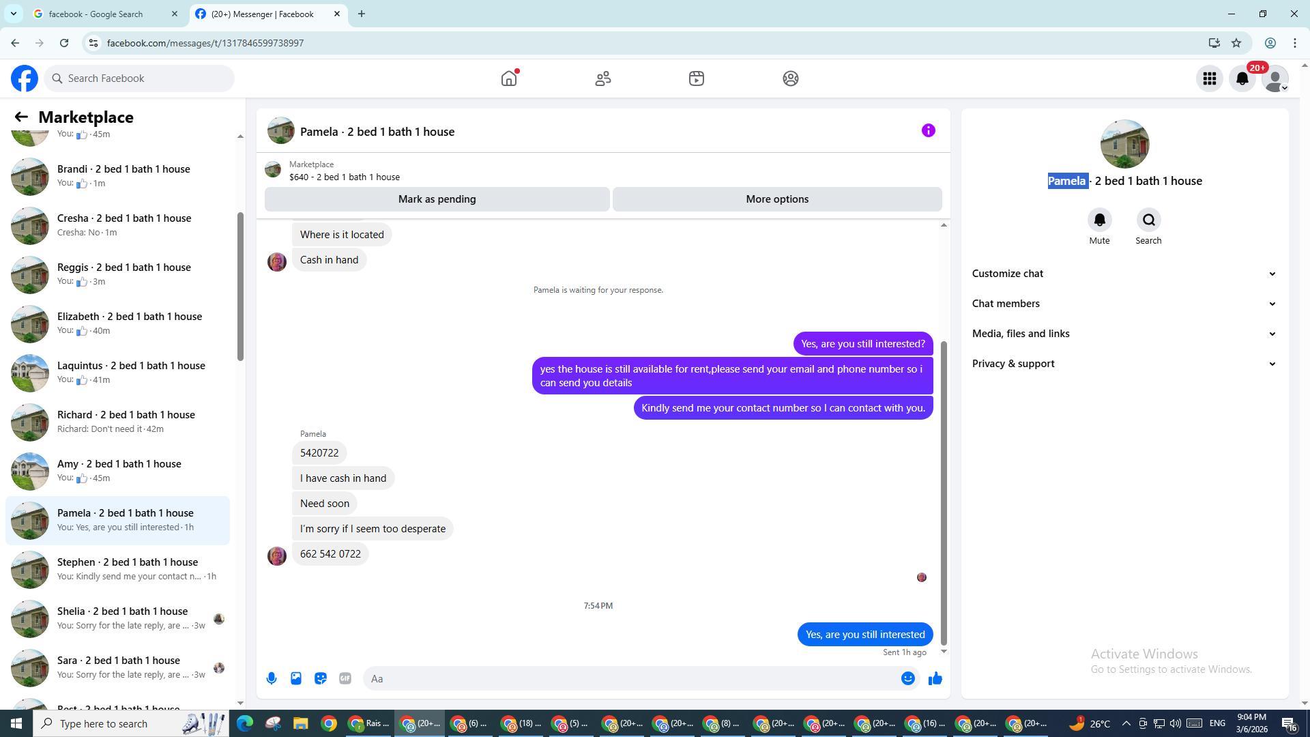Click the message input field
Screen dimensions: 1310x737
628,678
